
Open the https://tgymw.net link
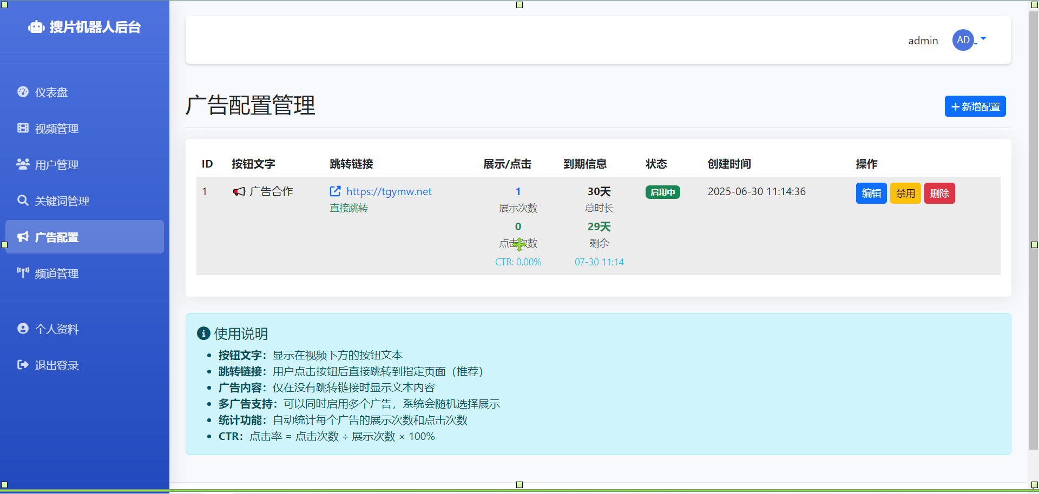click(x=389, y=191)
